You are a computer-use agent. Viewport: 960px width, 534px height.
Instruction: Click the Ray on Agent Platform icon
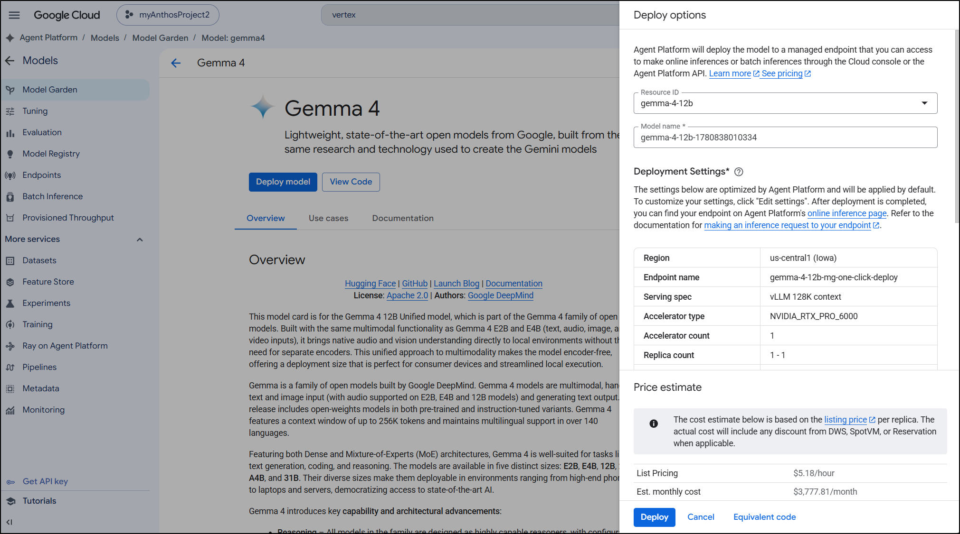click(10, 346)
